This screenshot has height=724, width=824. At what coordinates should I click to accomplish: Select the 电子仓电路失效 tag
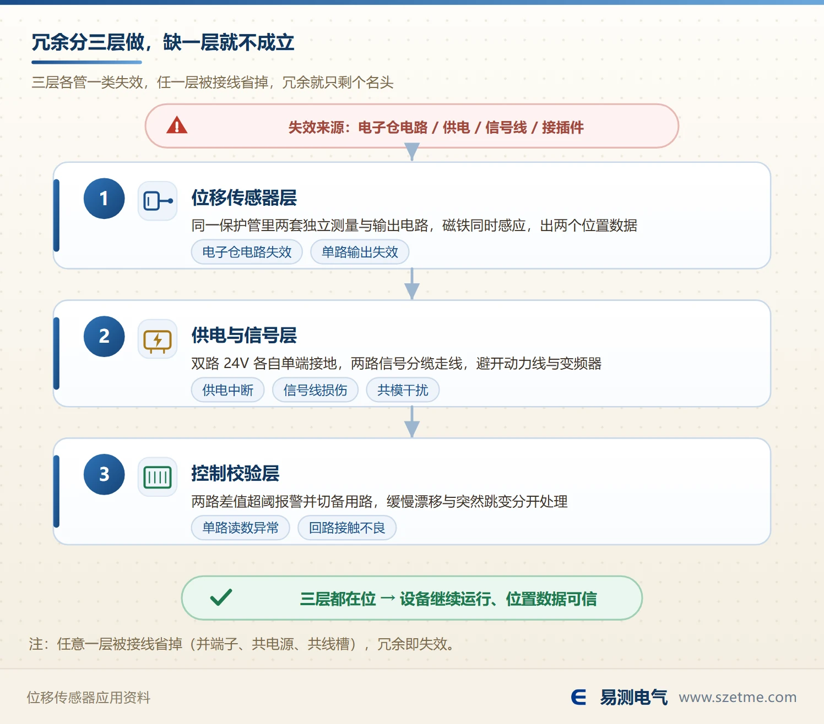coord(247,252)
